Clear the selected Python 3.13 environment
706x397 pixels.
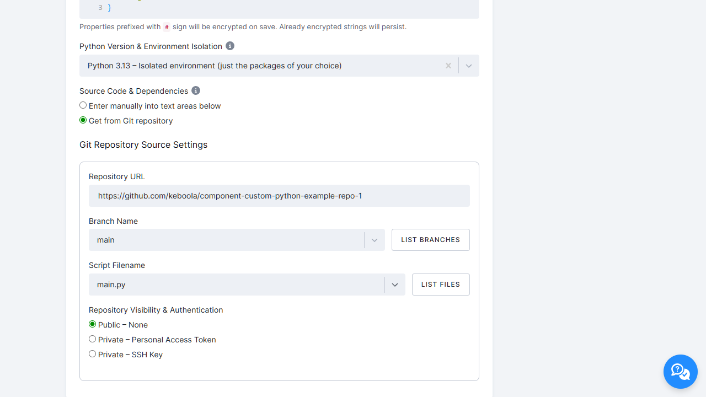pyautogui.click(x=448, y=66)
